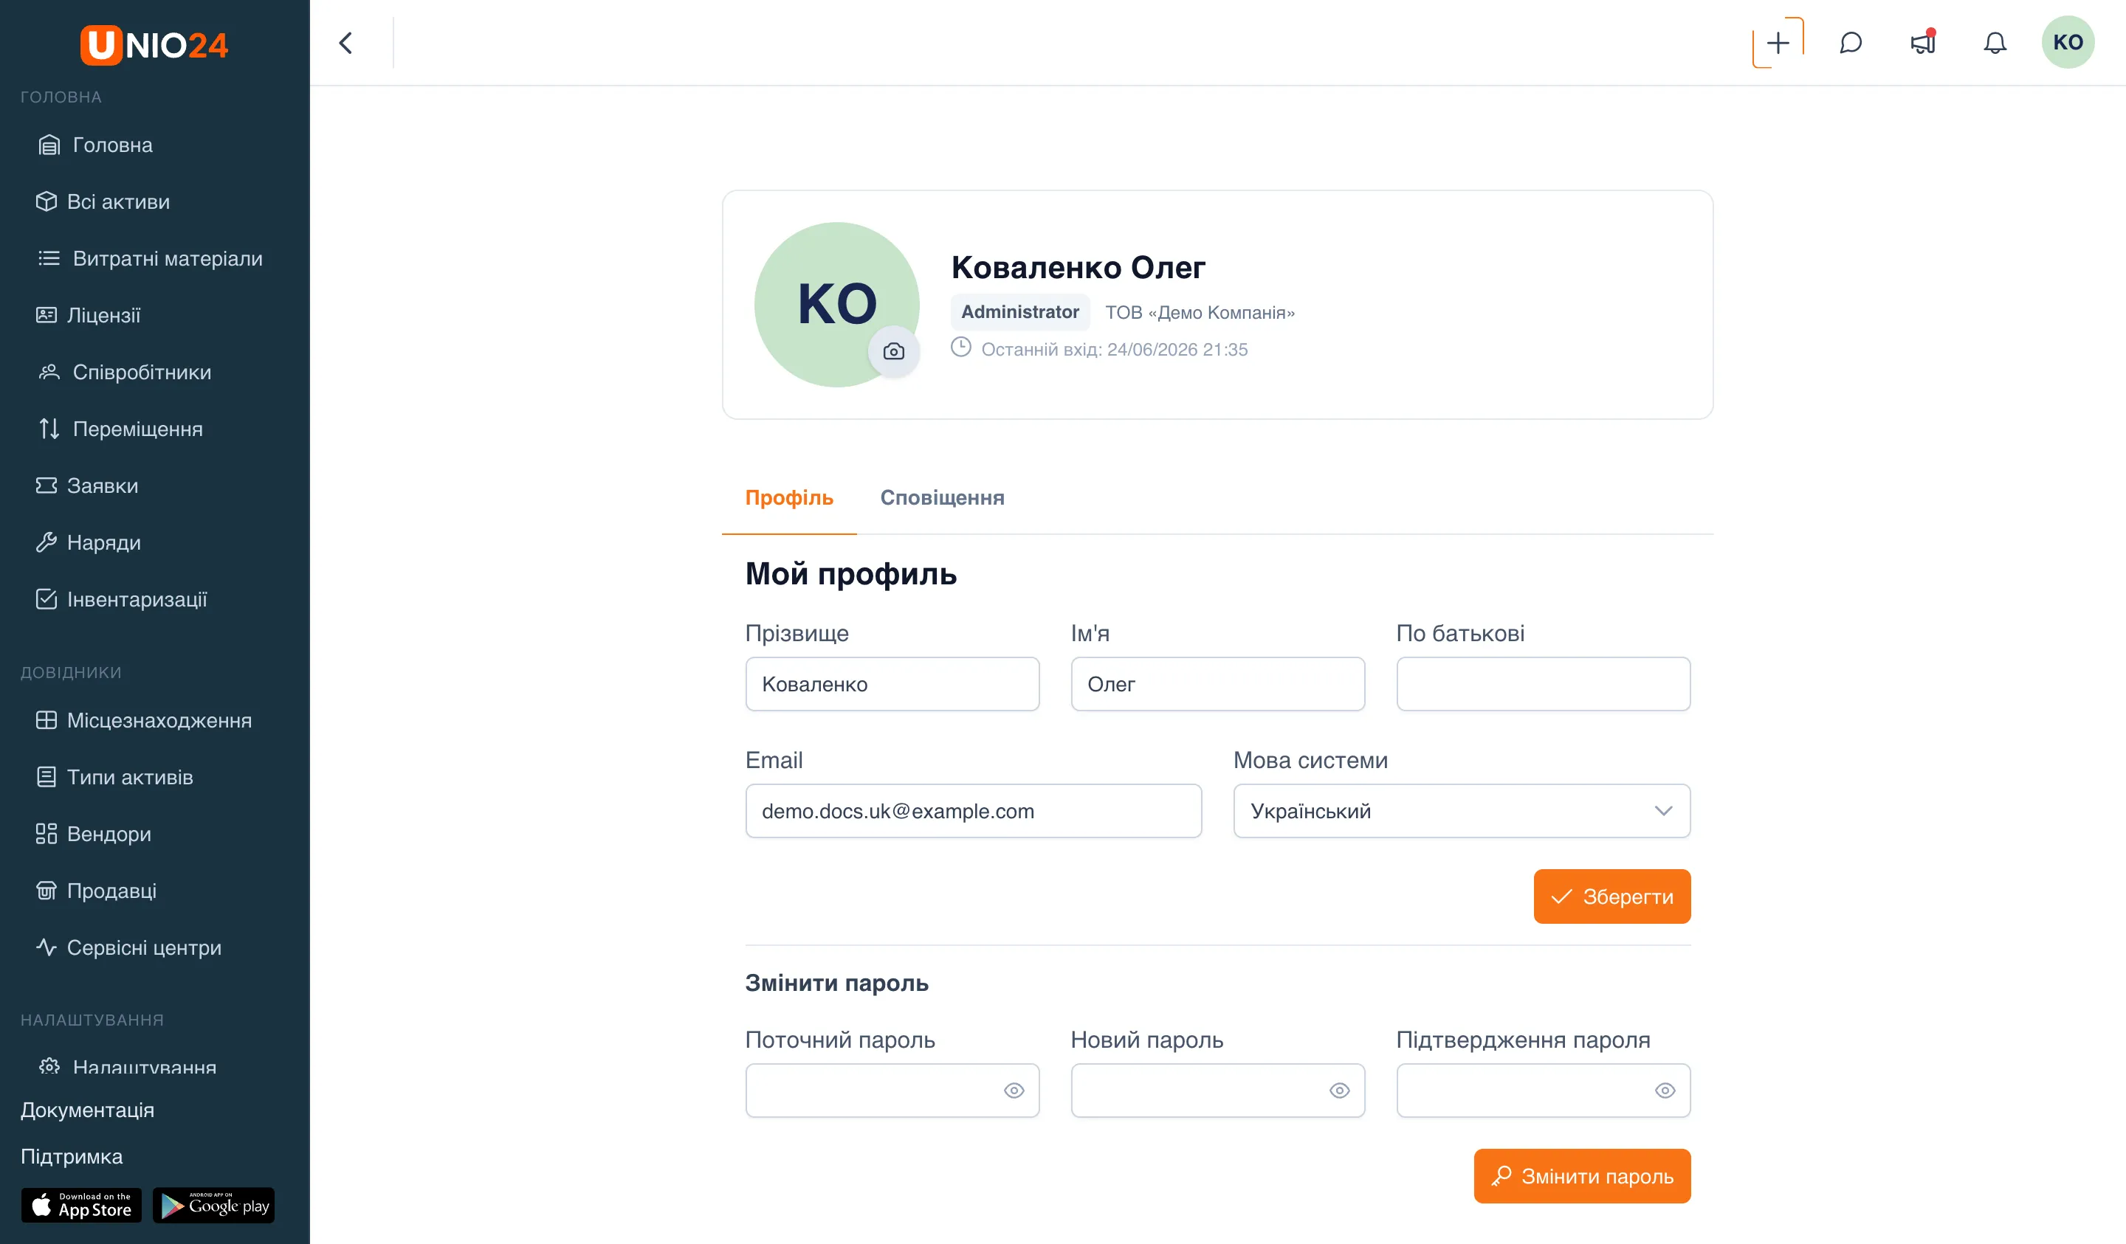Screen dimensions: 2126x1244
Task: Open the chat messages icon
Action: pyautogui.click(x=1850, y=43)
